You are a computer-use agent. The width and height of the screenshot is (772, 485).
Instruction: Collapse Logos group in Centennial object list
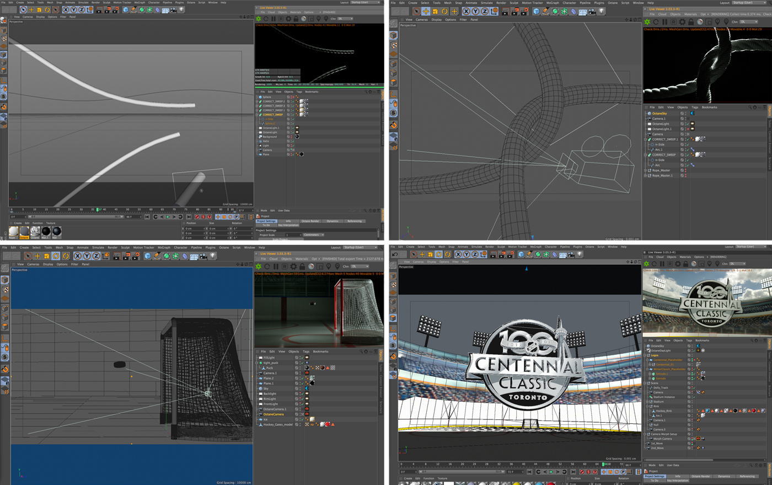tap(645, 355)
